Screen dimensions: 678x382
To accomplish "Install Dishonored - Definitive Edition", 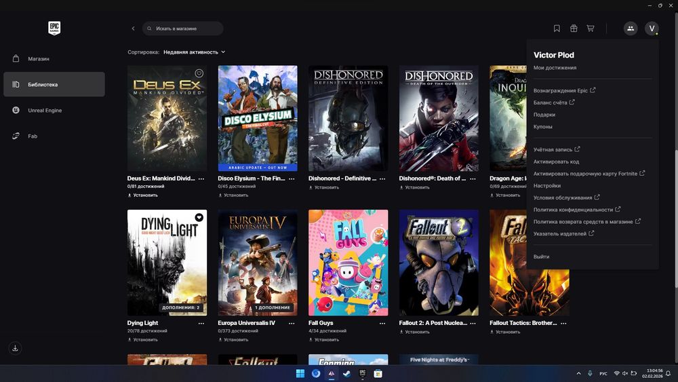I will click(x=324, y=187).
